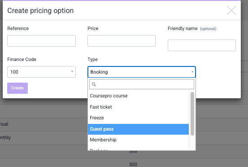The width and height of the screenshot is (248, 167).
Task: Click the Type dropdown showing Booking
Action: (x=142, y=72)
